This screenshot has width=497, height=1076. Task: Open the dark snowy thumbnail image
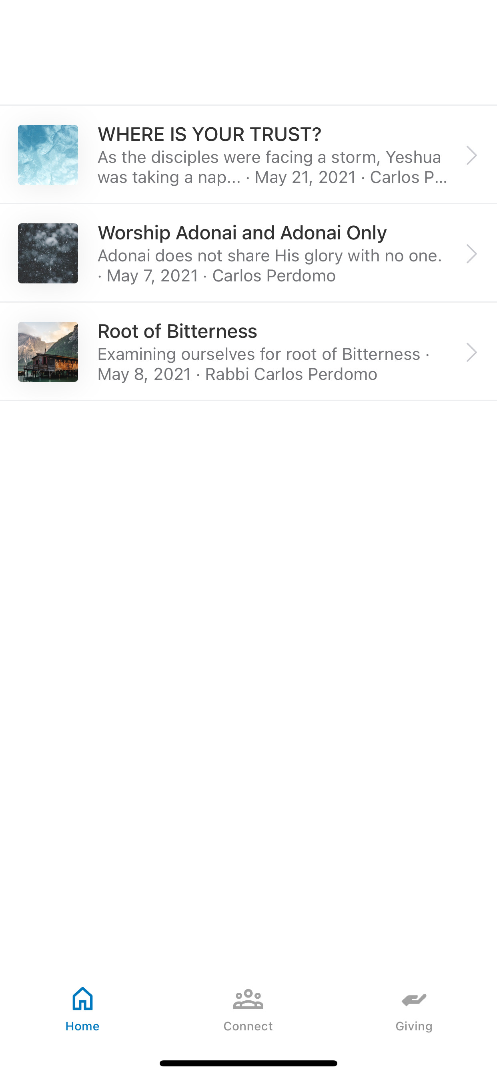click(x=48, y=253)
